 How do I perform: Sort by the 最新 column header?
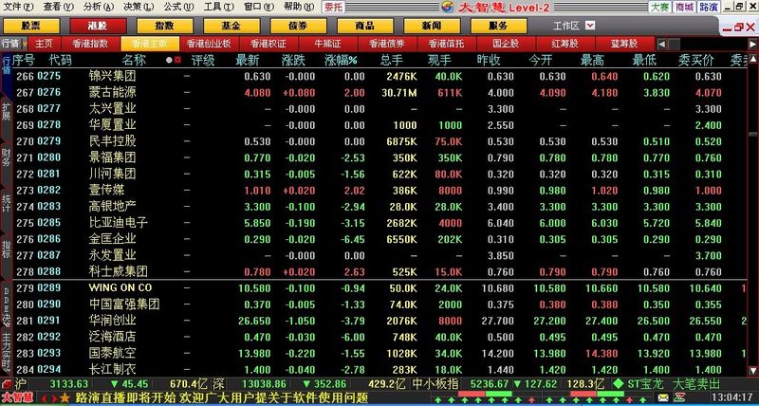[248, 61]
